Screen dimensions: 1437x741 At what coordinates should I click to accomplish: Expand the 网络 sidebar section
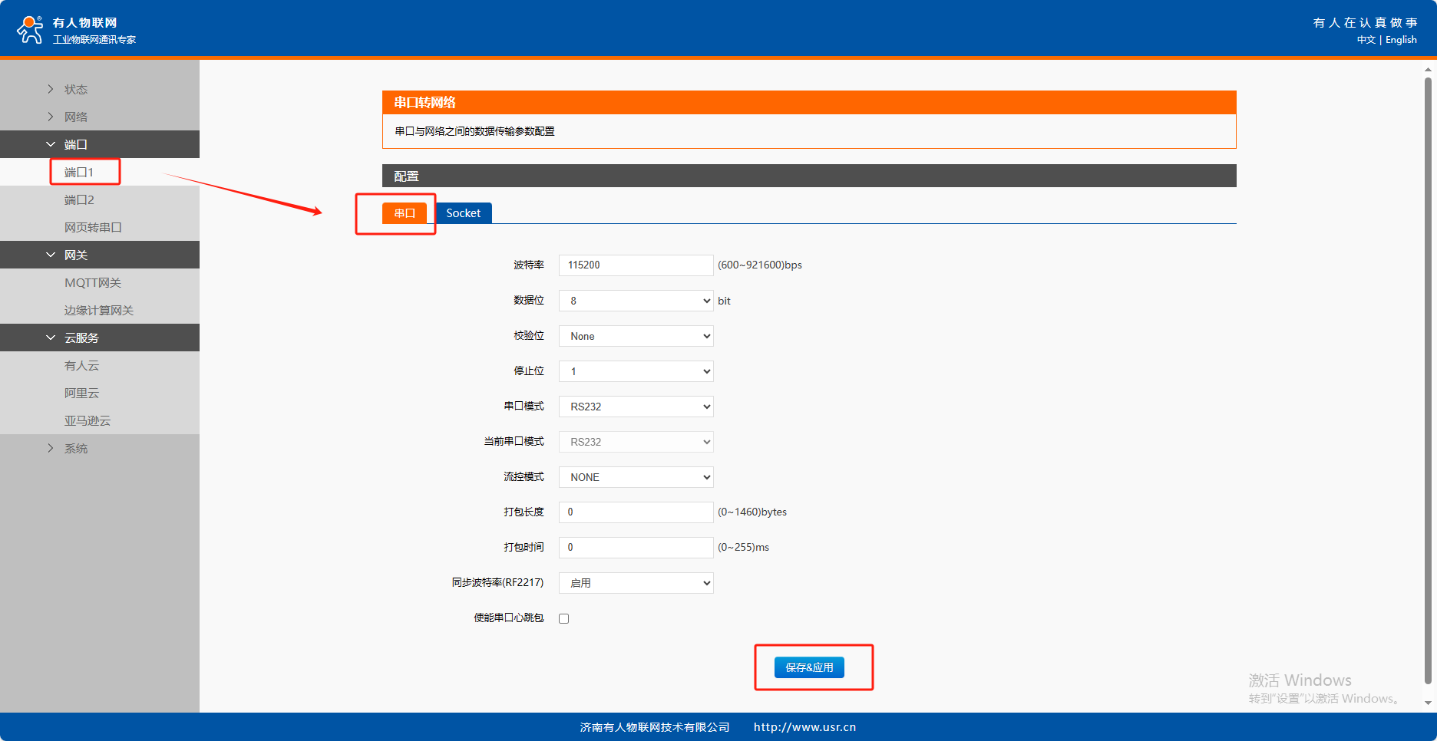pos(76,117)
